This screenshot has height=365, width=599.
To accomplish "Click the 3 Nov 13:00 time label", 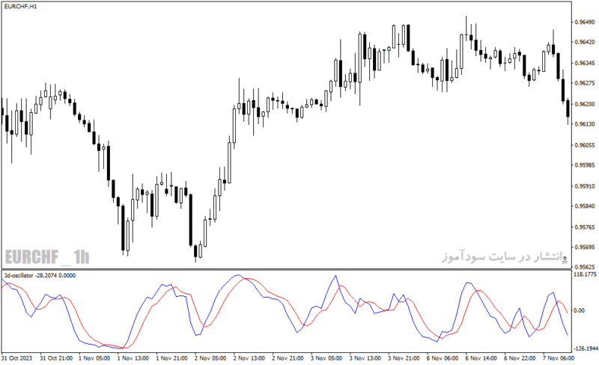I will tap(365, 358).
